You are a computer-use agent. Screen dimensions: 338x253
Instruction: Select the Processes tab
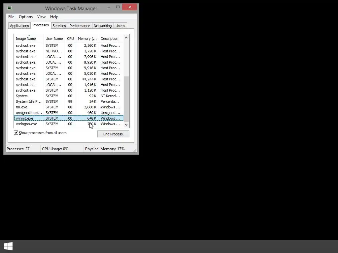(x=41, y=25)
